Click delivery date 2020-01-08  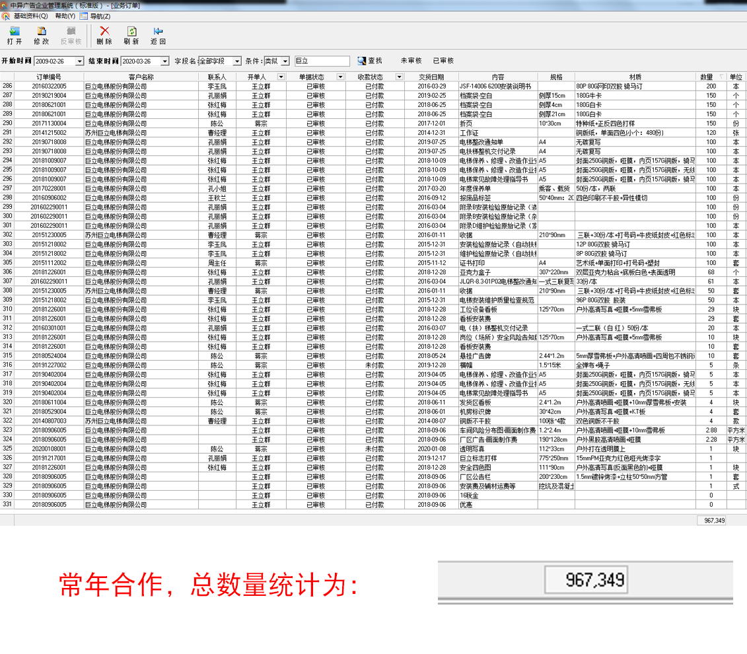pyautogui.click(x=431, y=449)
